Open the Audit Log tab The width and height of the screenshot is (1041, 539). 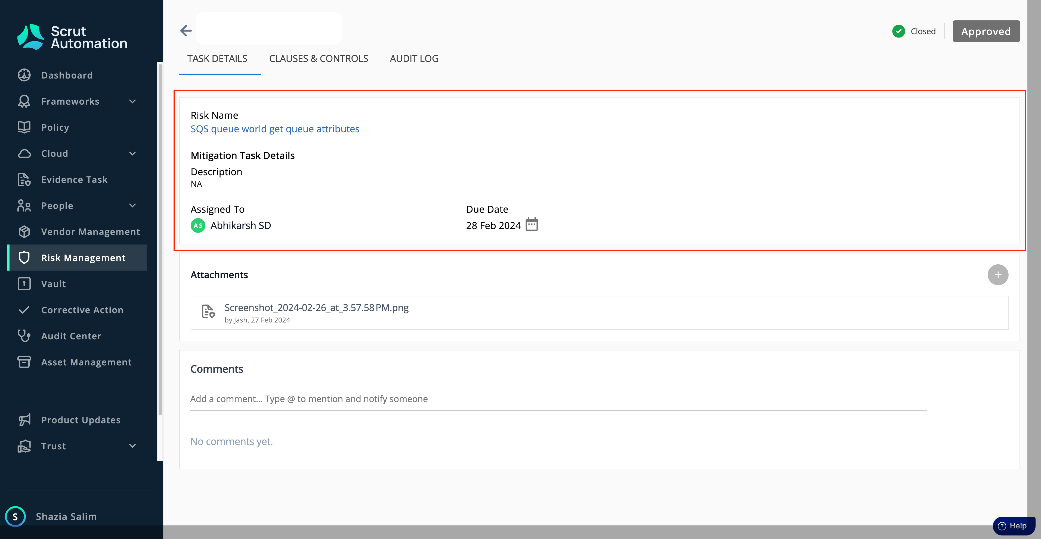pyautogui.click(x=414, y=59)
